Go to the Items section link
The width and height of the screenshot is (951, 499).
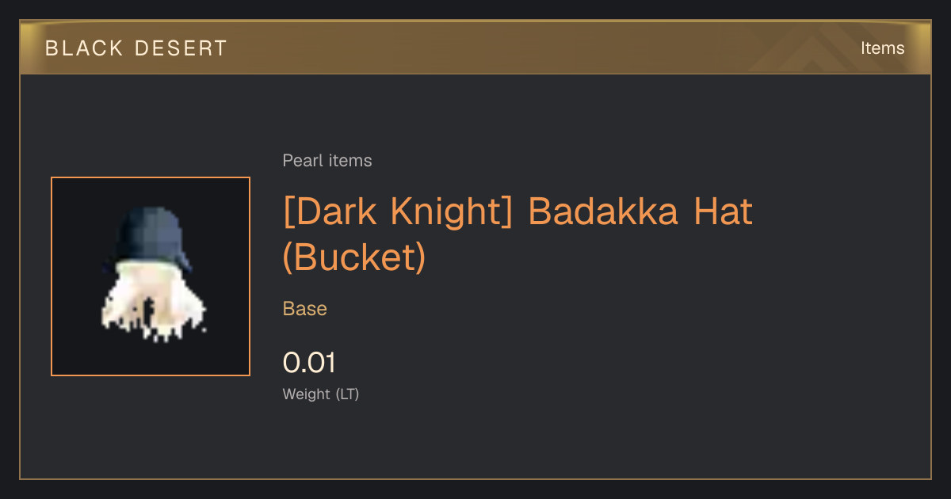[x=882, y=48]
